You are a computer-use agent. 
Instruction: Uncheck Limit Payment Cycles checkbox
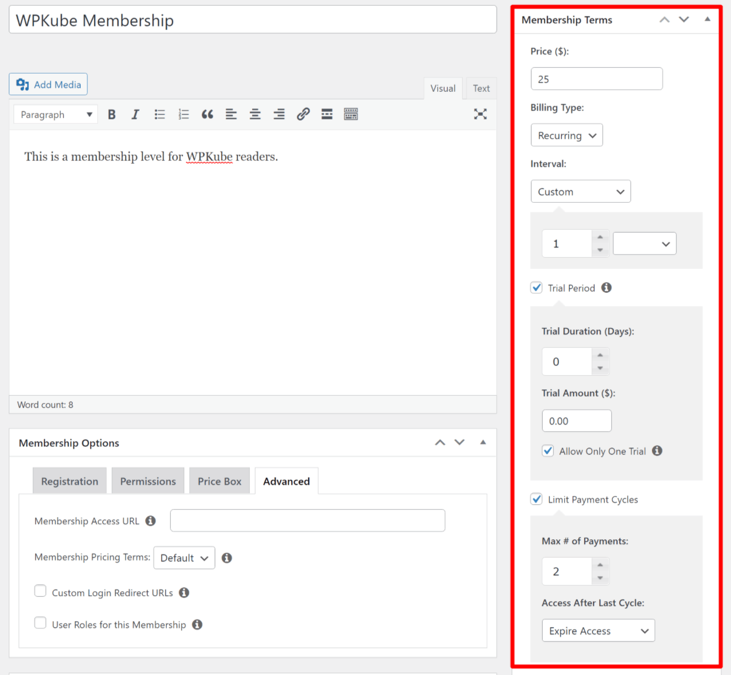(536, 499)
